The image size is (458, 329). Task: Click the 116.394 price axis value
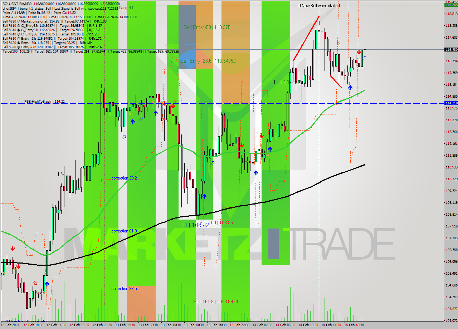click(452, 61)
